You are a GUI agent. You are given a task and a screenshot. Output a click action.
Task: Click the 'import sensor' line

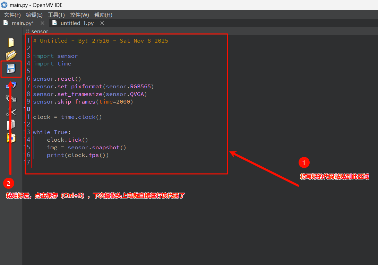pos(55,56)
